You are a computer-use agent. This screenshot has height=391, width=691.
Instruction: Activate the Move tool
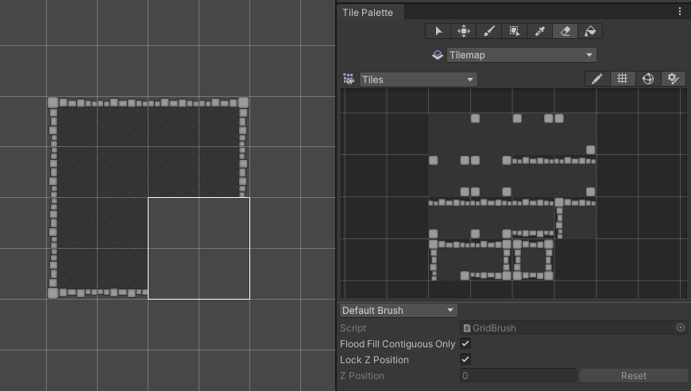tap(464, 31)
